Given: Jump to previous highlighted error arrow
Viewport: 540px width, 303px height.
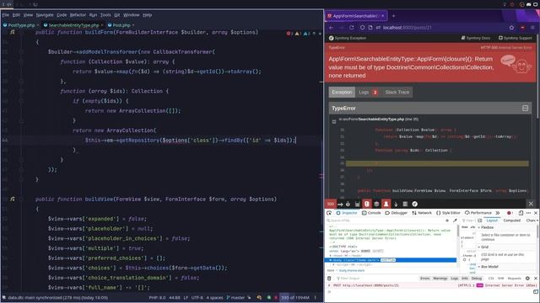Looking at the screenshot, I should (314, 34).
